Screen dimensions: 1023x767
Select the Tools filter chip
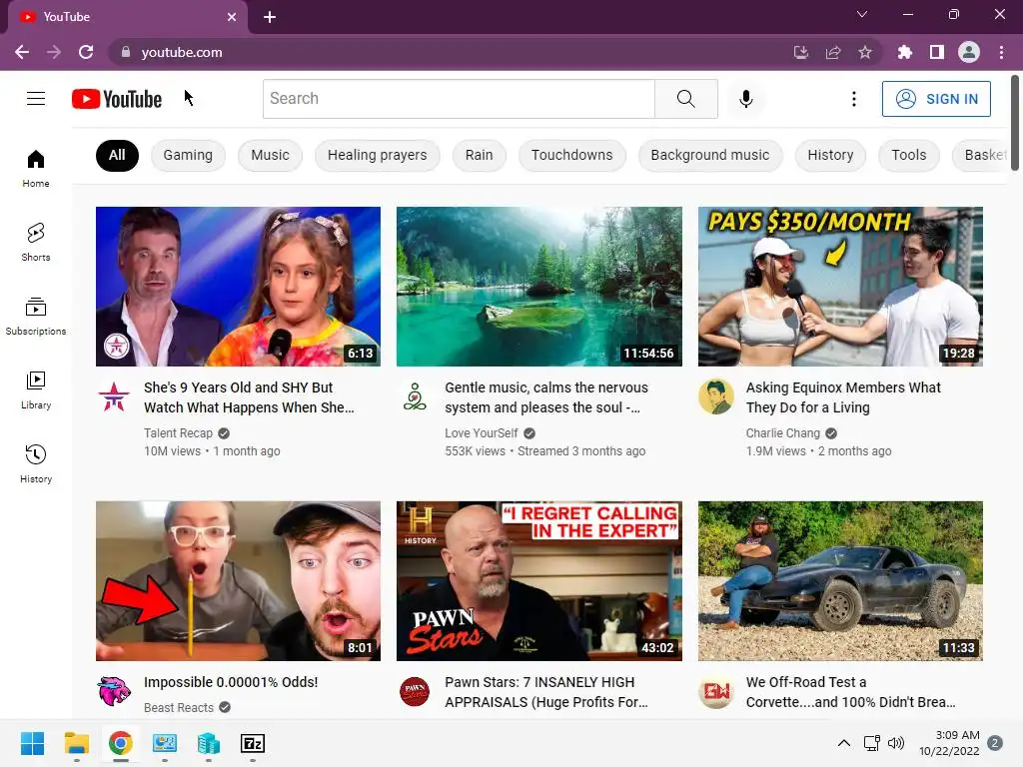click(909, 155)
